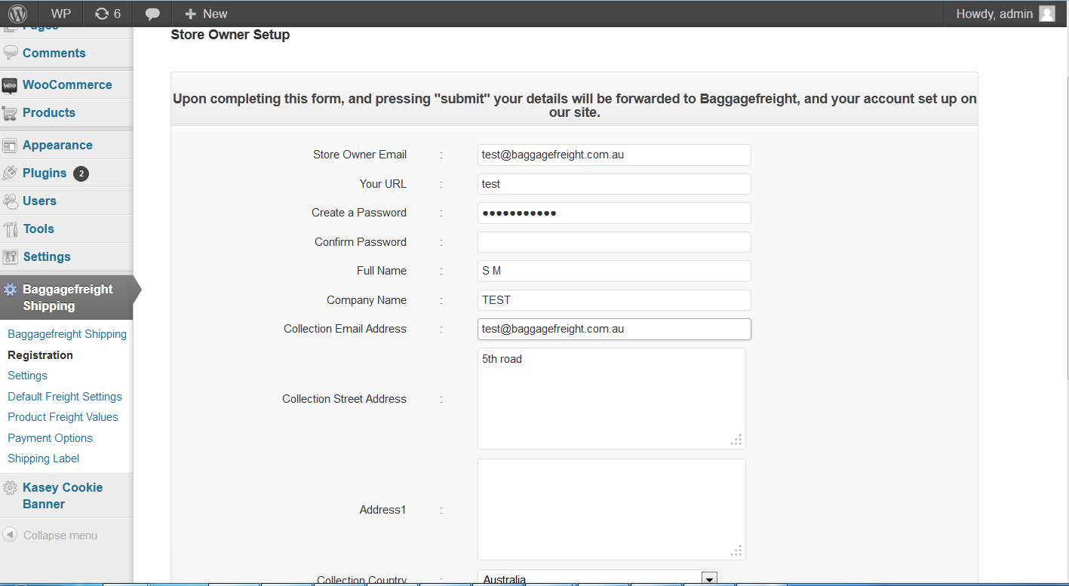Click the Your URL field
This screenshot has height=586, width=1069.
(614, 184)
